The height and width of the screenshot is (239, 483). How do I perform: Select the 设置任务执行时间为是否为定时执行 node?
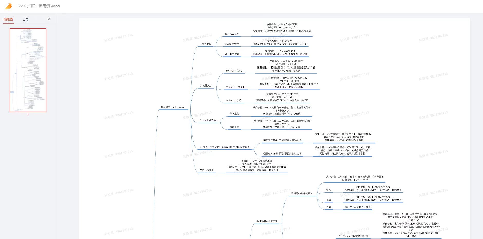[282, 154]
